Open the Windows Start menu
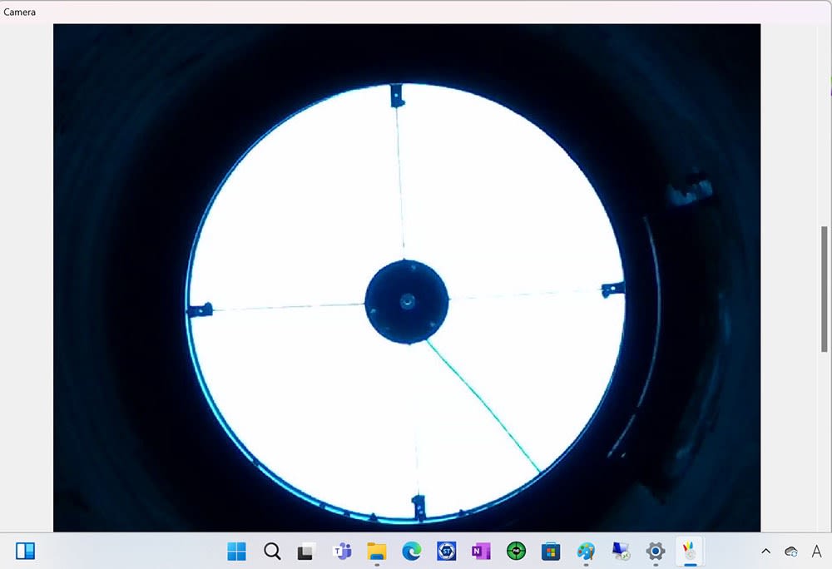Viewport: 832px width, 569px height. click(236, 552)
